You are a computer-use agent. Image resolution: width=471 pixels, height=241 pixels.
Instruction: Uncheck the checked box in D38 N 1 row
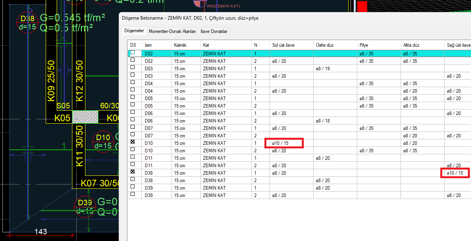133,172
